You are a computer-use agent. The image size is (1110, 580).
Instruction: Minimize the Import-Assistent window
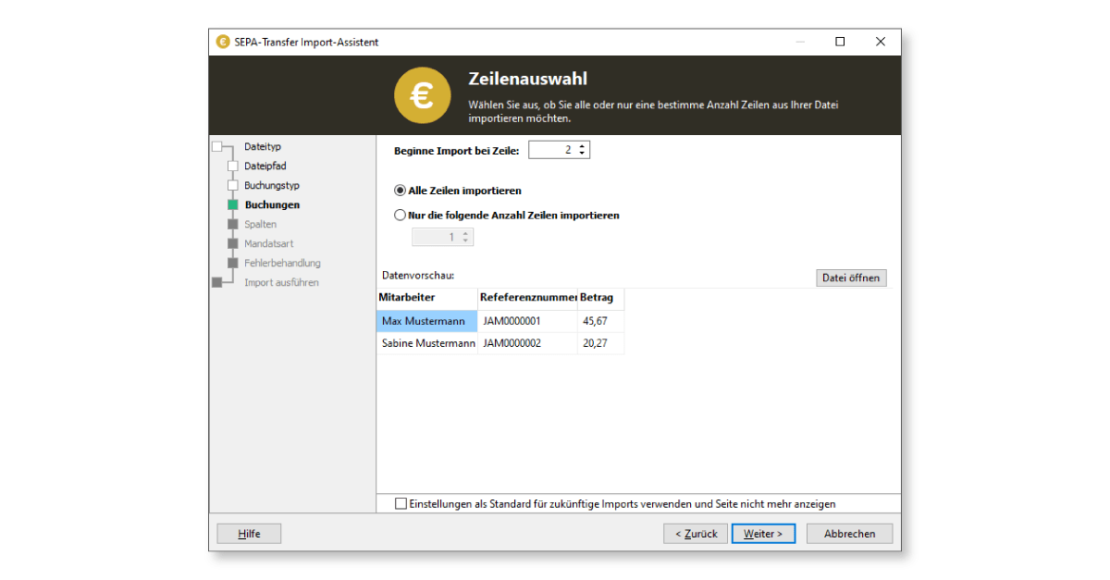click(x=800, y=42)
